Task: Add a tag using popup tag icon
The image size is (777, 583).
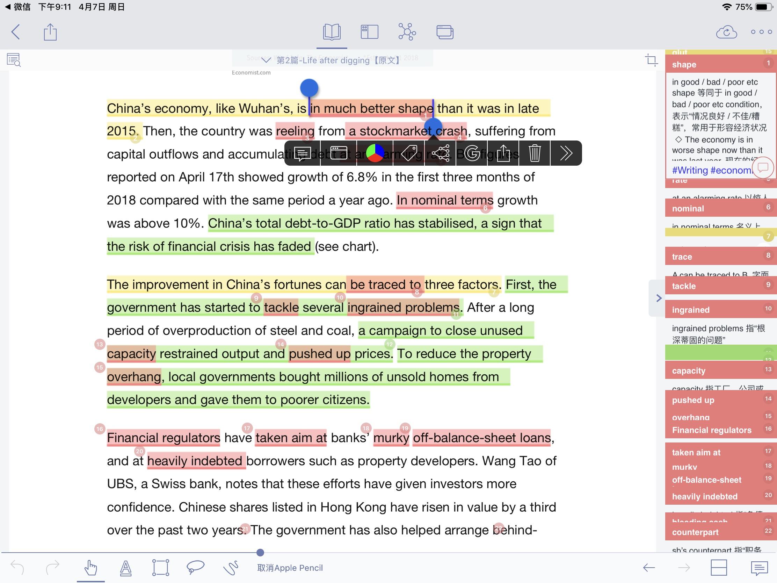Action: tap(409, 153)
